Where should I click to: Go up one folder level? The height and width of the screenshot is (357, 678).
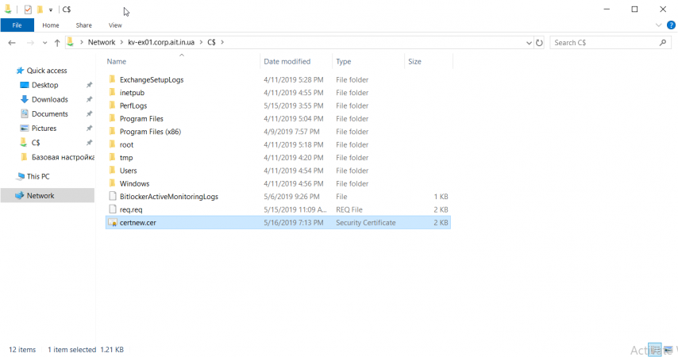57,43
